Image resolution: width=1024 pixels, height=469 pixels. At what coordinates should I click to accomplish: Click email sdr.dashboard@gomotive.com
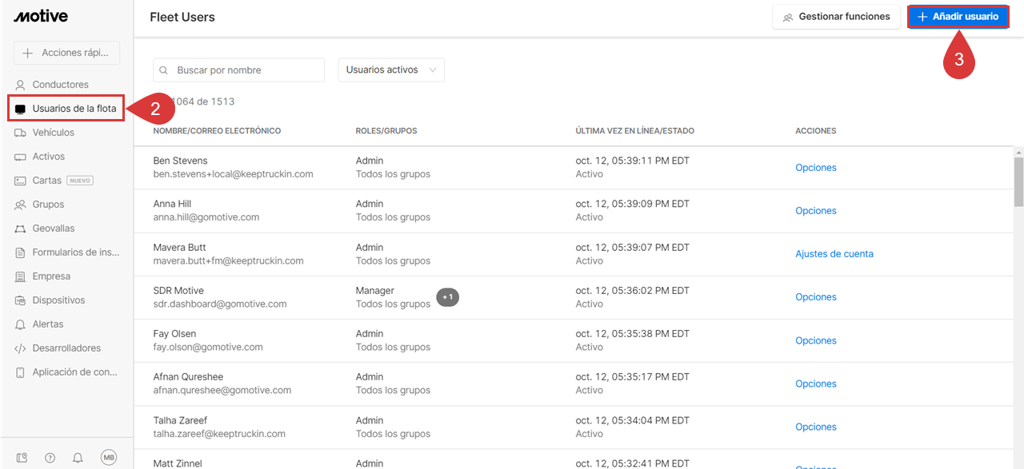[220, 304]
